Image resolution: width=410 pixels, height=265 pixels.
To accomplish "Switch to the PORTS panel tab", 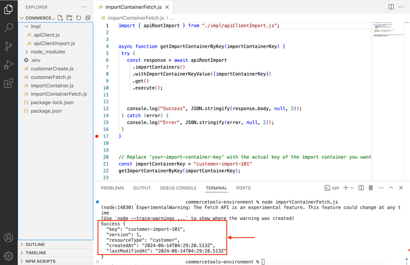I will [x=244, y=188].
